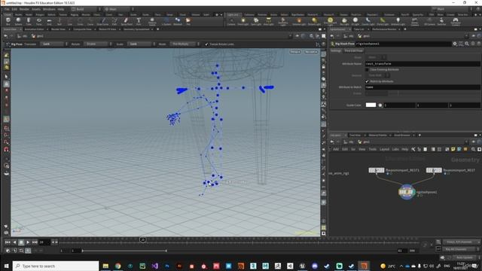This screenshot has width=482, height=271.
Task: Click the rigstashpose1 node in the network
Action: click(407, 192)
